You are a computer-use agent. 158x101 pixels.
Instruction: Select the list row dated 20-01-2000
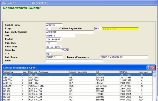point(77,83)
